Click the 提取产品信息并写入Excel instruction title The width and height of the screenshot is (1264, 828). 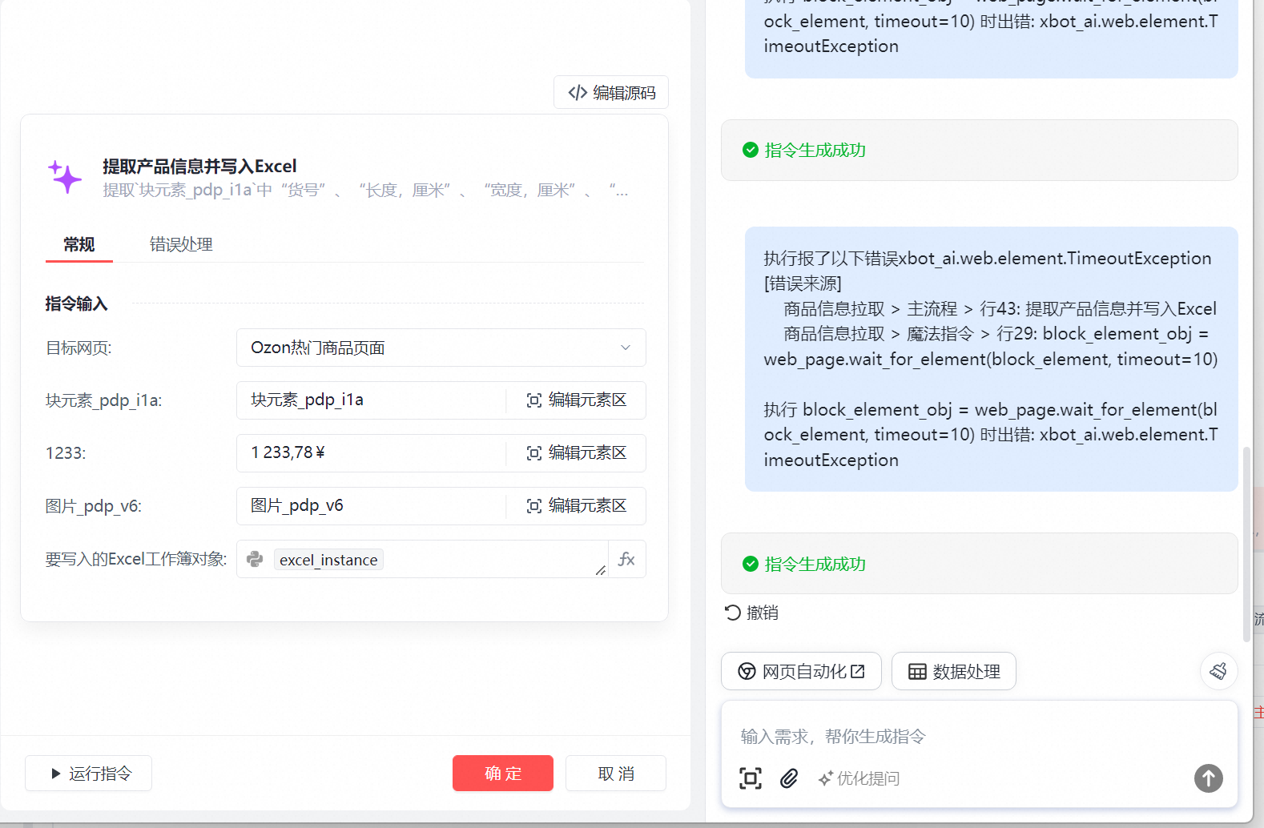tap(199, 167)
